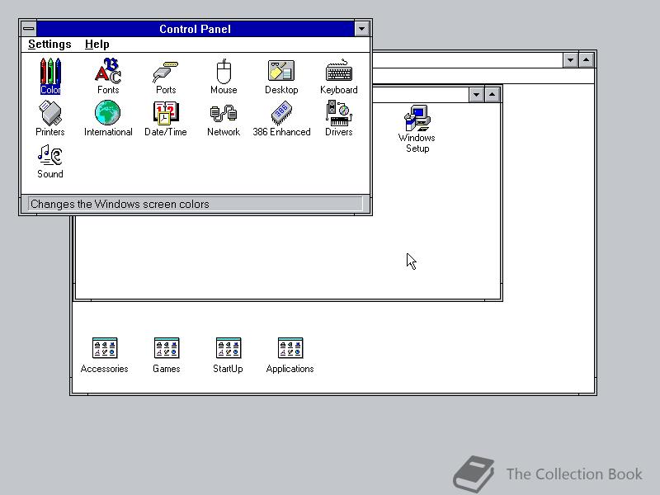Minimize the inner group window behind Control Panel
The image size is (660, 495).
(x=476, y=95)
